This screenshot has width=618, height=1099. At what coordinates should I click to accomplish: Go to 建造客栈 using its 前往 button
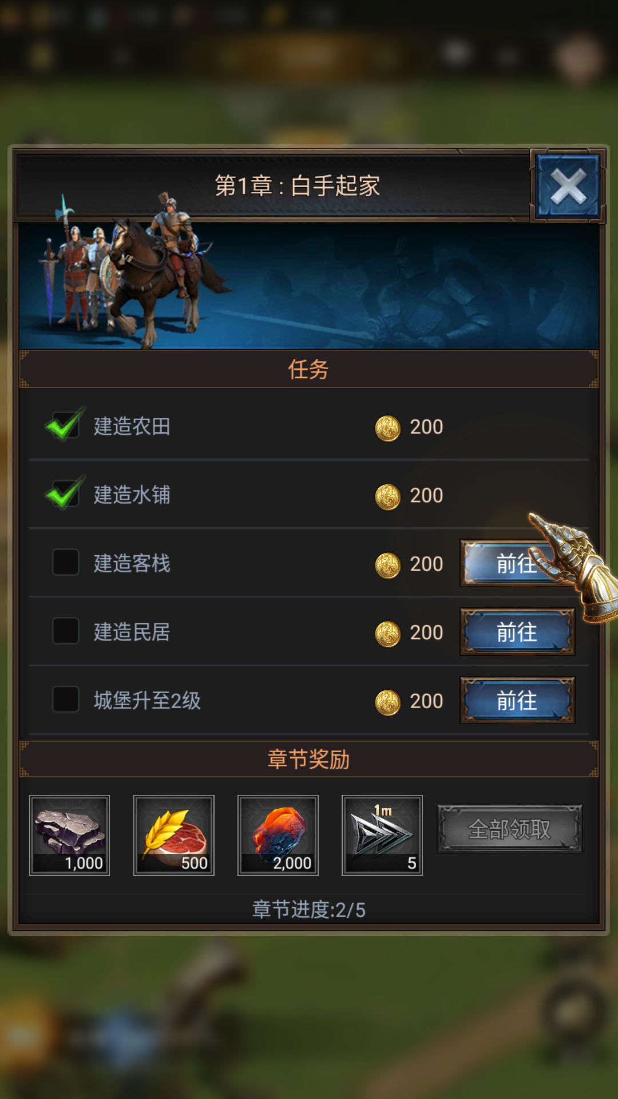517,564
